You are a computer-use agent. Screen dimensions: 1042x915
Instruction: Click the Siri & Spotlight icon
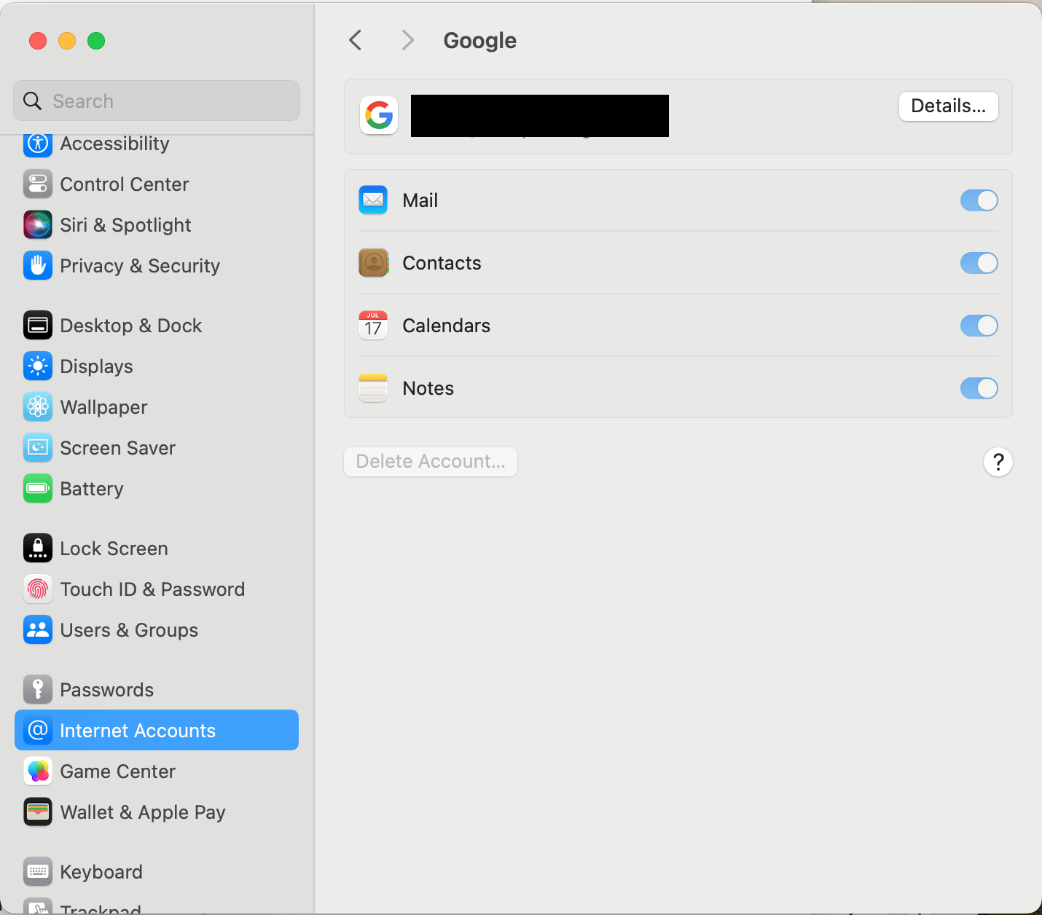pyautogui.click(x=38, y=225)
